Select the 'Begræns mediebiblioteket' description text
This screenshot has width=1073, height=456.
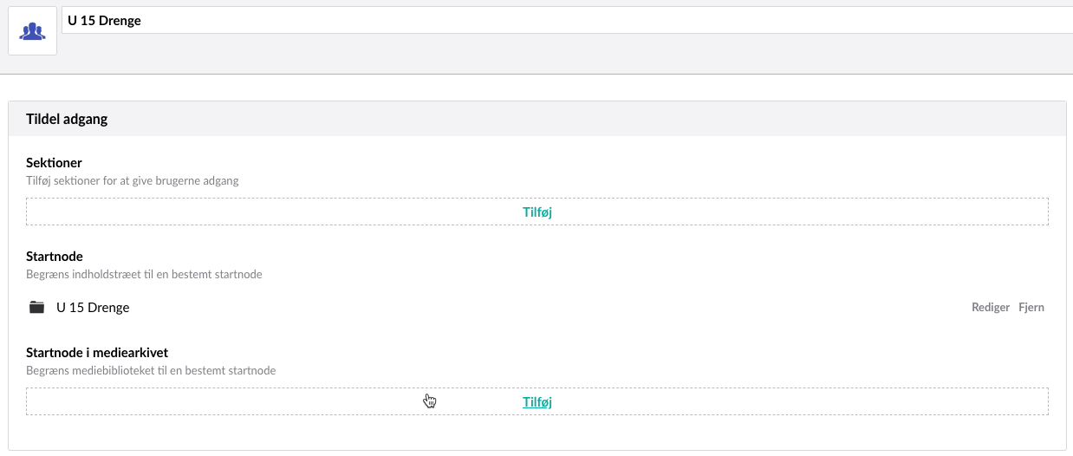[151, 370]
